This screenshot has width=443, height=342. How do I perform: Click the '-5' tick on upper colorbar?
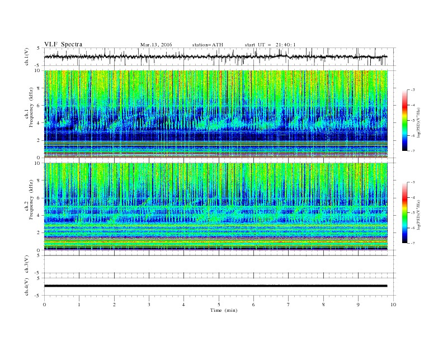tap(413, 121)
